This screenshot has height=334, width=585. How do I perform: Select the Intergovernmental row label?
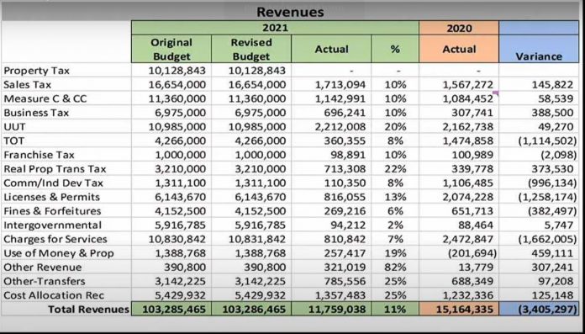click(52, 225)
